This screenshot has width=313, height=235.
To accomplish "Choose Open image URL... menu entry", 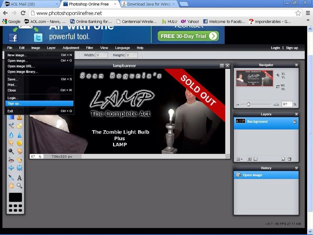I will coord(40,66).
